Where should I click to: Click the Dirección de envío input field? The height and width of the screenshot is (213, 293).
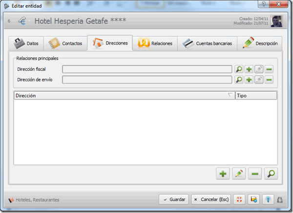point(147,80)
